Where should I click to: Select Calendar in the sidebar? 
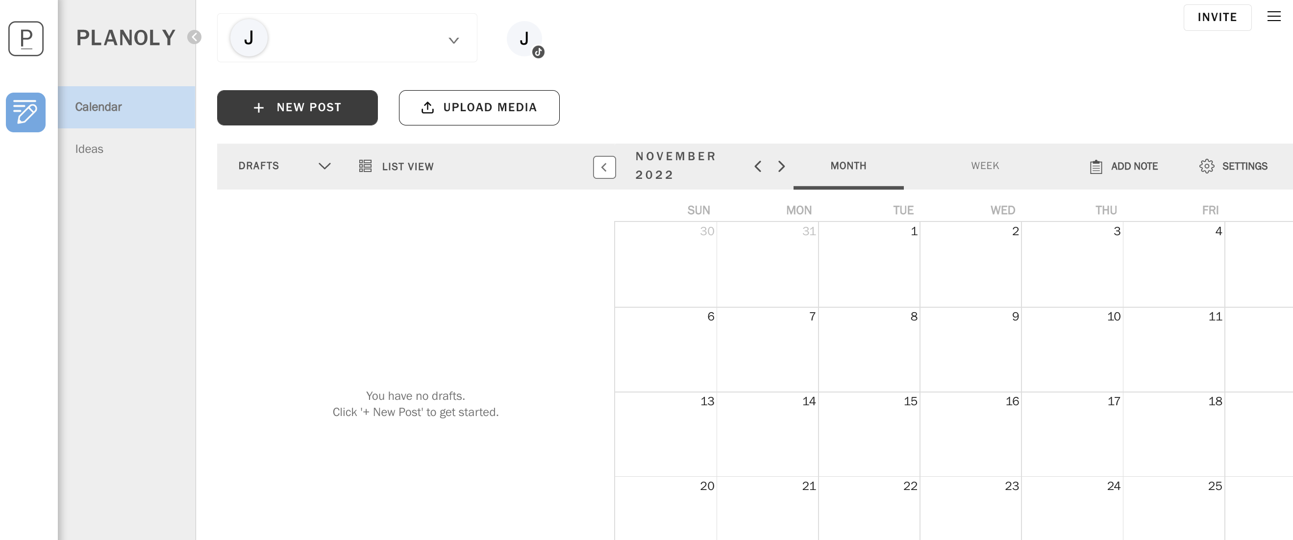[126, 107]
